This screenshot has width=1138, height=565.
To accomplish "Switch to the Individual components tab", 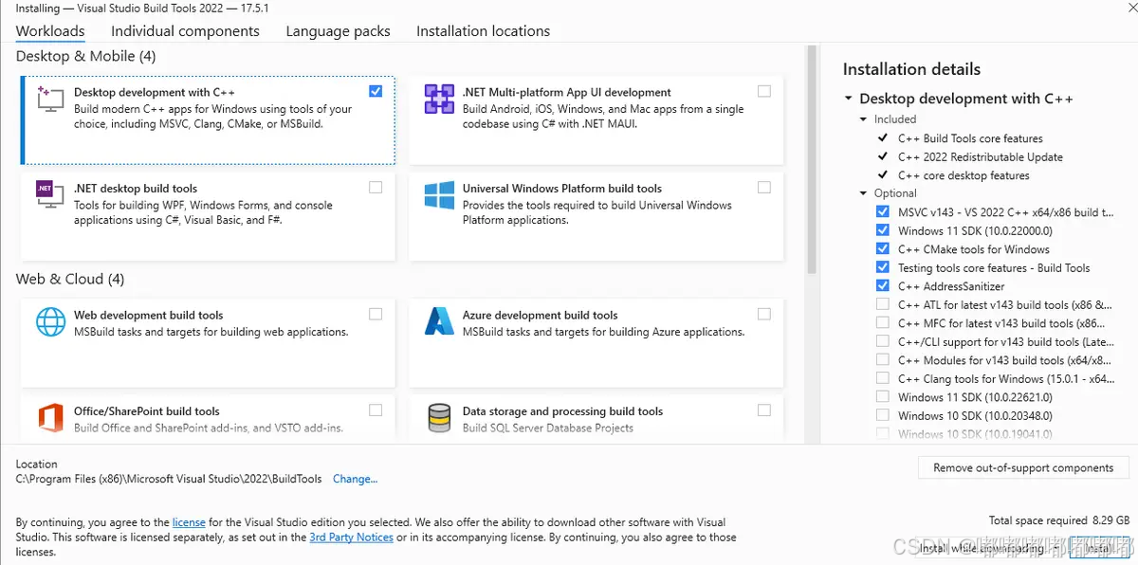I will pyautogui.click(x=185, y=31).
